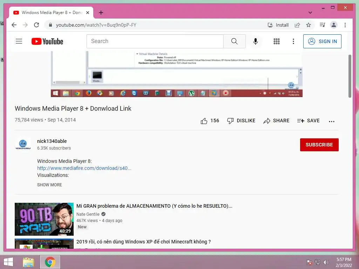Open the 90 TB RAID video thumbnail
This screenshot has height=269, width=359.
(x=44, y=219)
